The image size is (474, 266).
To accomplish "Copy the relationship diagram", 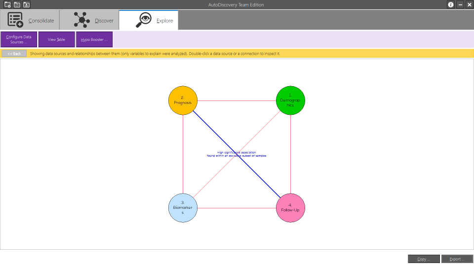I will click(424, 259).
